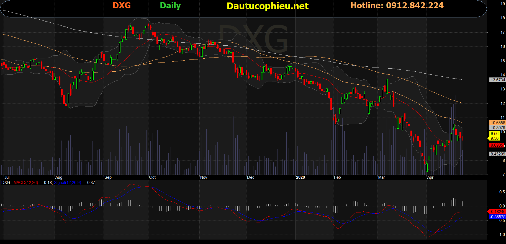506x244 pixels.
Task: Click the red 9.0905 price label
Action: (x=497, y=145)
